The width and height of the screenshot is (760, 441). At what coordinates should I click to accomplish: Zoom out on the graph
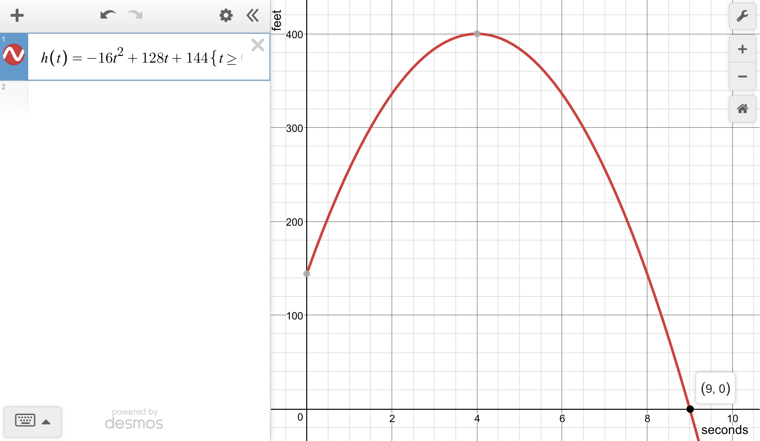[742, 77]
